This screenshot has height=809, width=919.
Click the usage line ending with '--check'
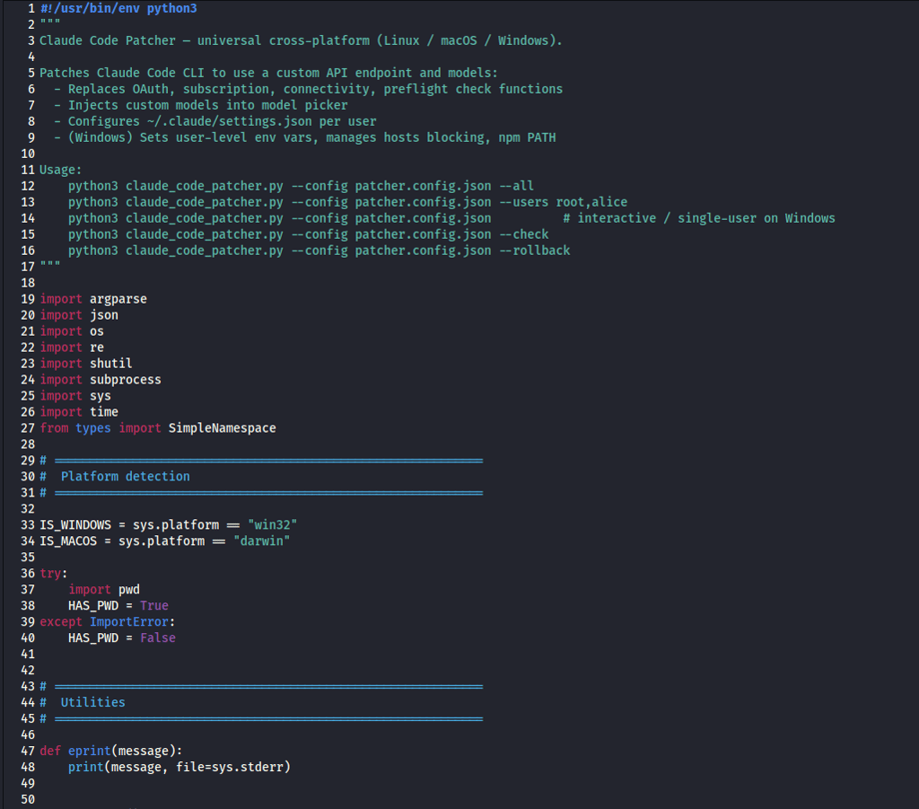pos(309,234)
